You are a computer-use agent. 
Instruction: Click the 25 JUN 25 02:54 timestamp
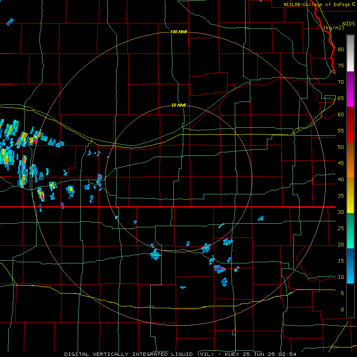[x=269, y=354]
